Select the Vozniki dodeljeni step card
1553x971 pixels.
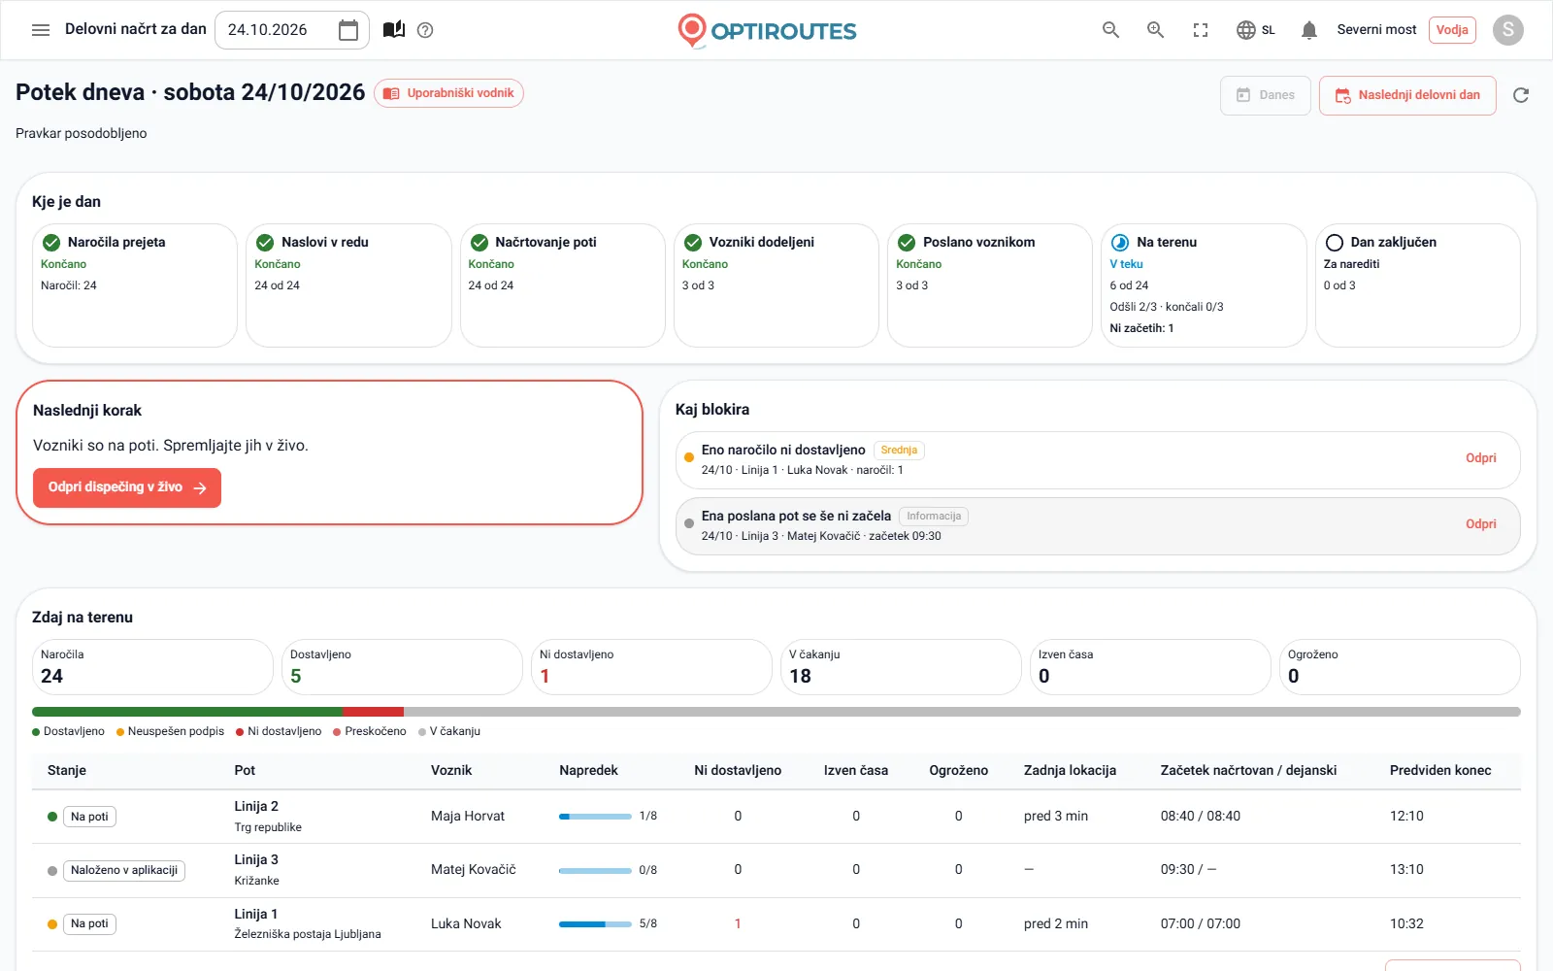pos(776,285)
